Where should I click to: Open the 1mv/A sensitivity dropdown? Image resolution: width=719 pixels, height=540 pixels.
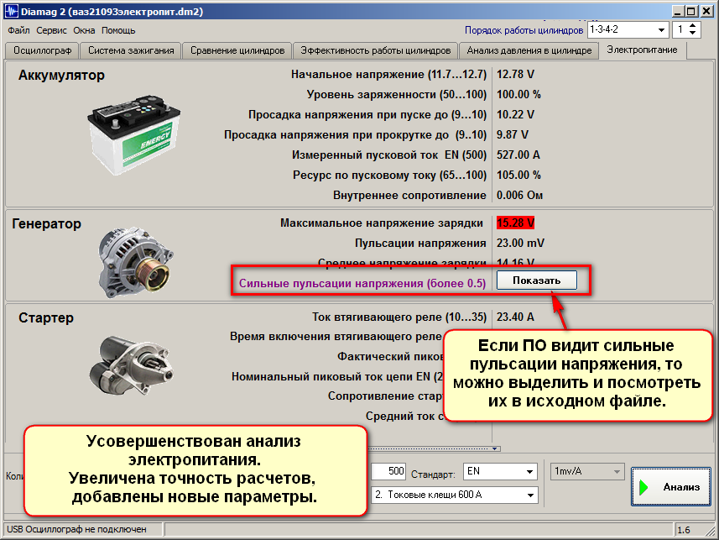587,472
